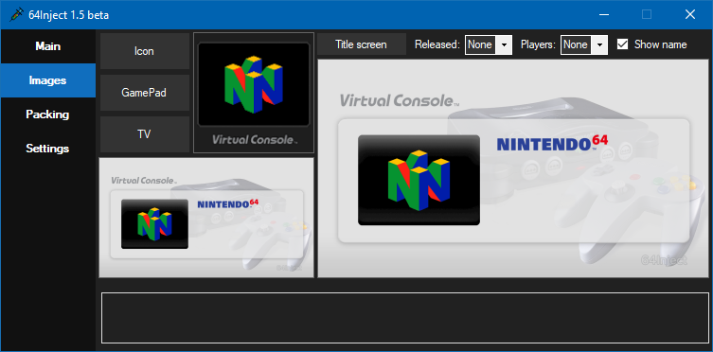The width and height of the screenshot is (713, 352).
Task: Click the empty log text box at bottom
Action: pyautogui.click(x=405, y=318)
